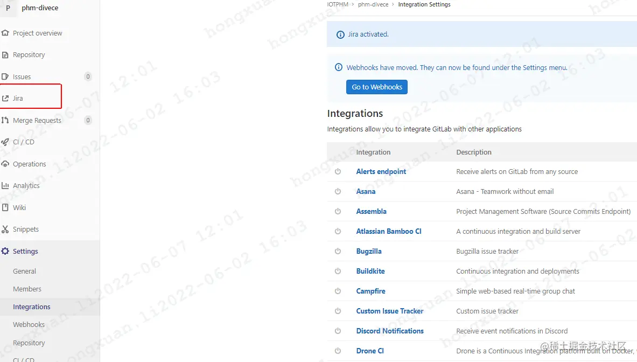Select General under Settings
The width and height of the screenshot is (637, 362).
point(24,271)
